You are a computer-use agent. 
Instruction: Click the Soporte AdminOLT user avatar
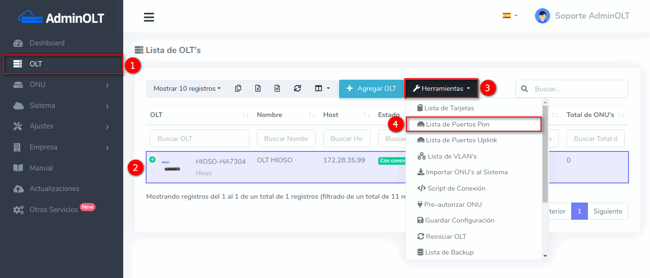point(542,16)
